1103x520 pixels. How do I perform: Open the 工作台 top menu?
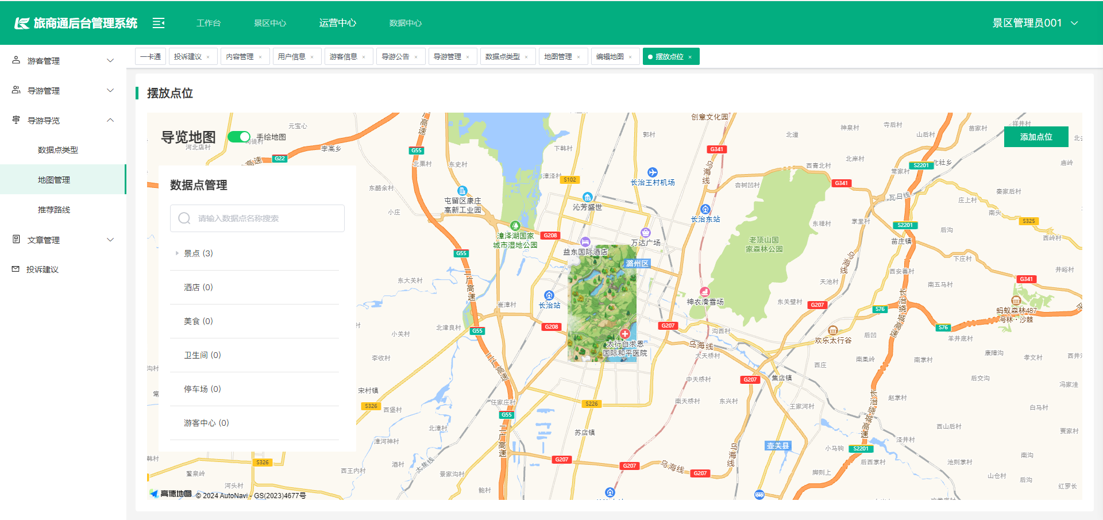tap(209, 23)
